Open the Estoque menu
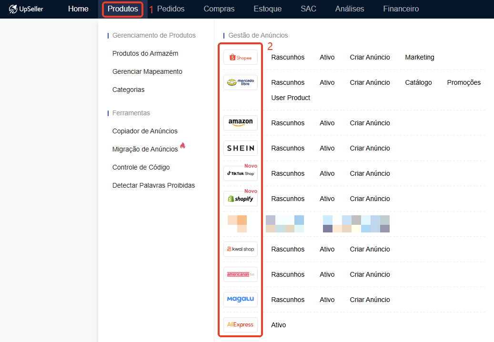 [267, 9]
